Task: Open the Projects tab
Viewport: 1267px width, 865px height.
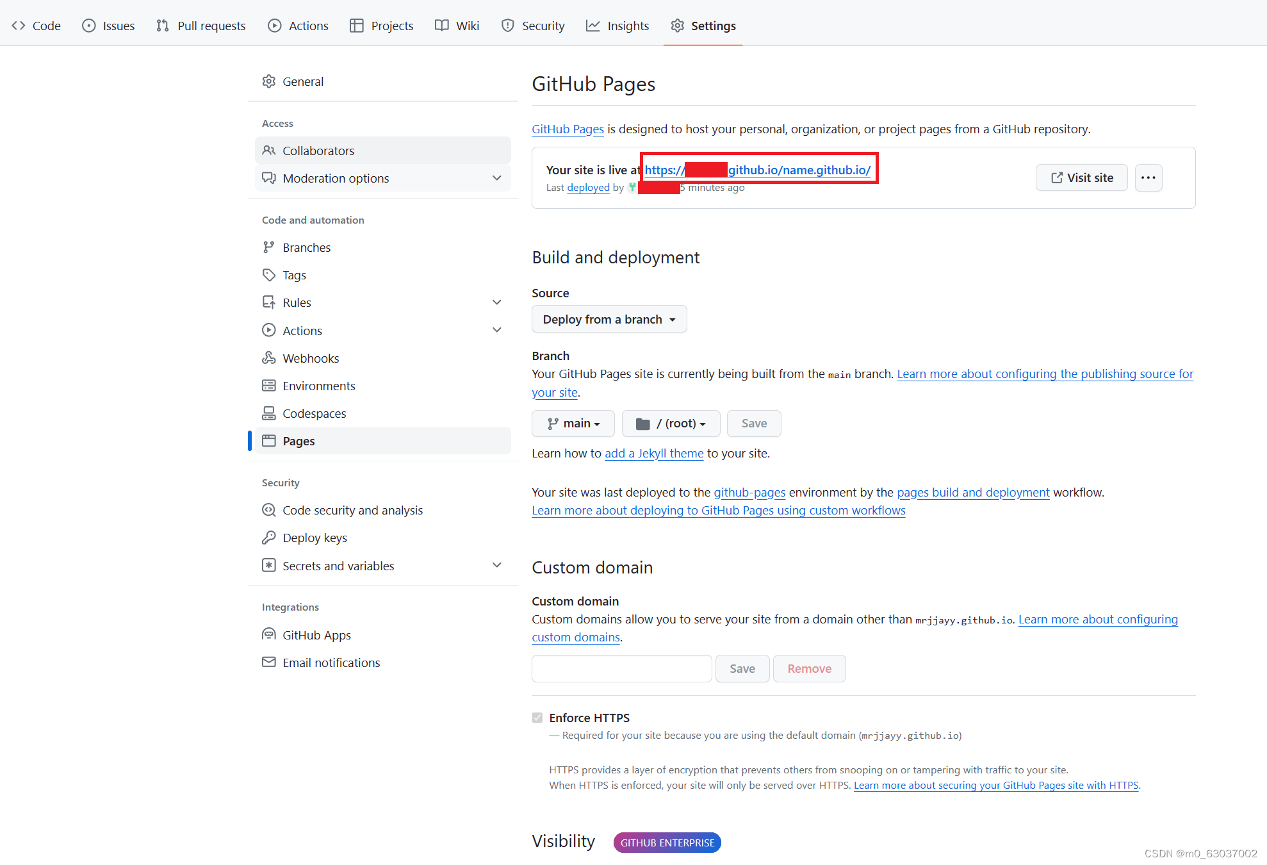Action: click(382, 26)
